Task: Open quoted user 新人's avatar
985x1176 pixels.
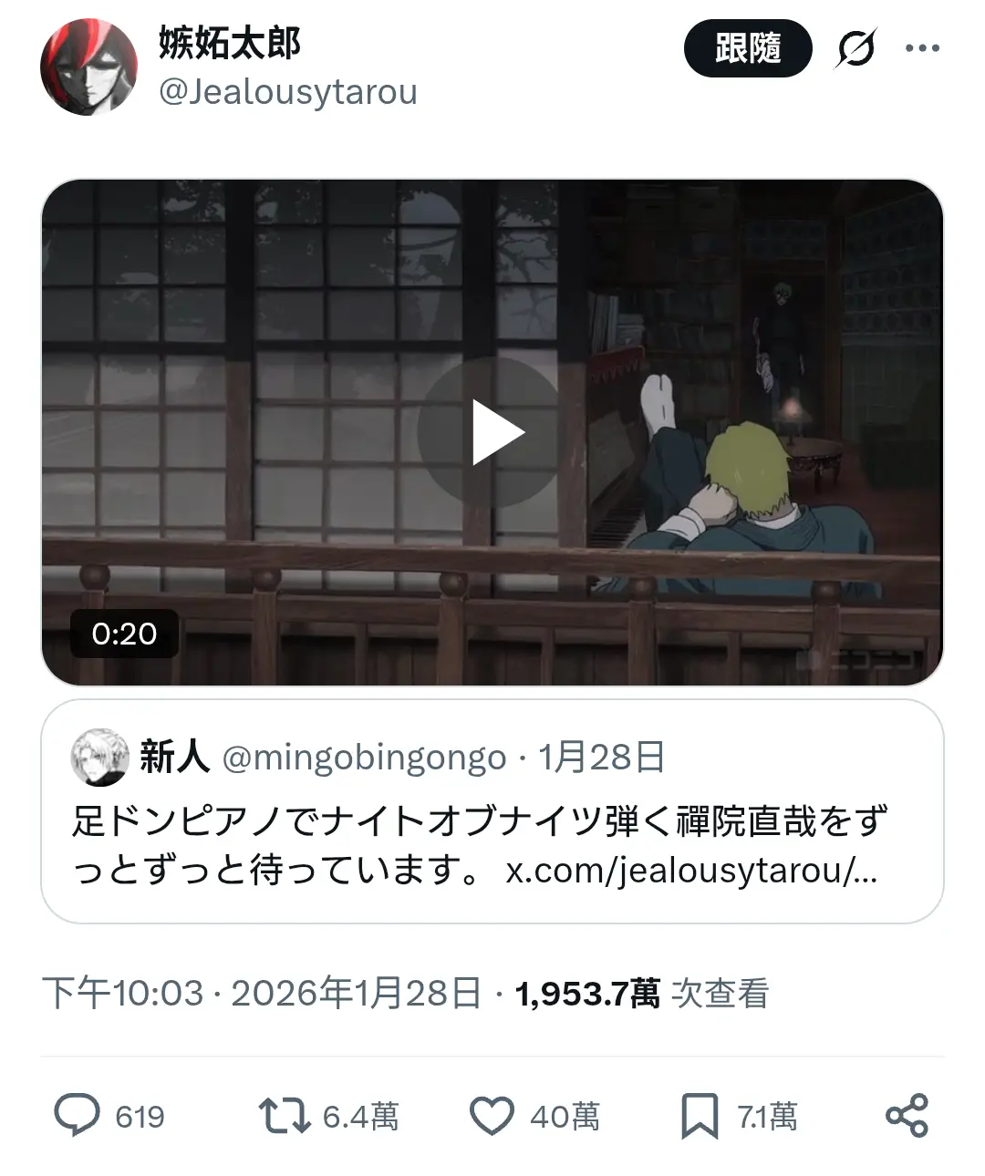Action: coord(100,757)
